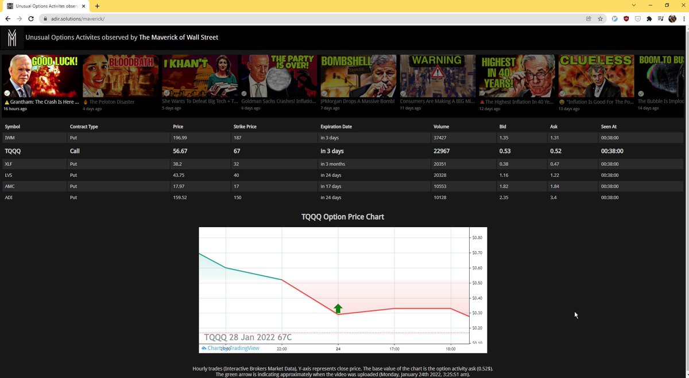689x378 pixels.
Task: Close the Unusual Options Activities tab
Action: (84, 6)
